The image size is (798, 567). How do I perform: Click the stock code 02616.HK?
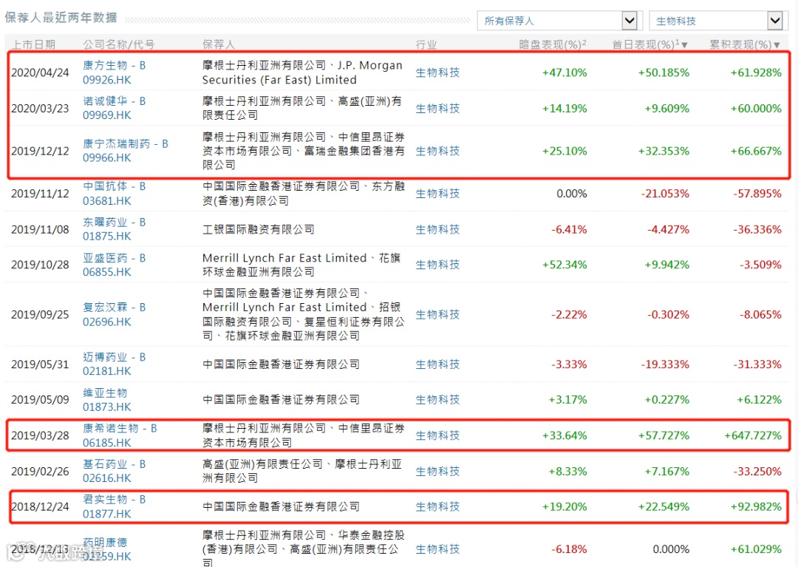point(107,478)
